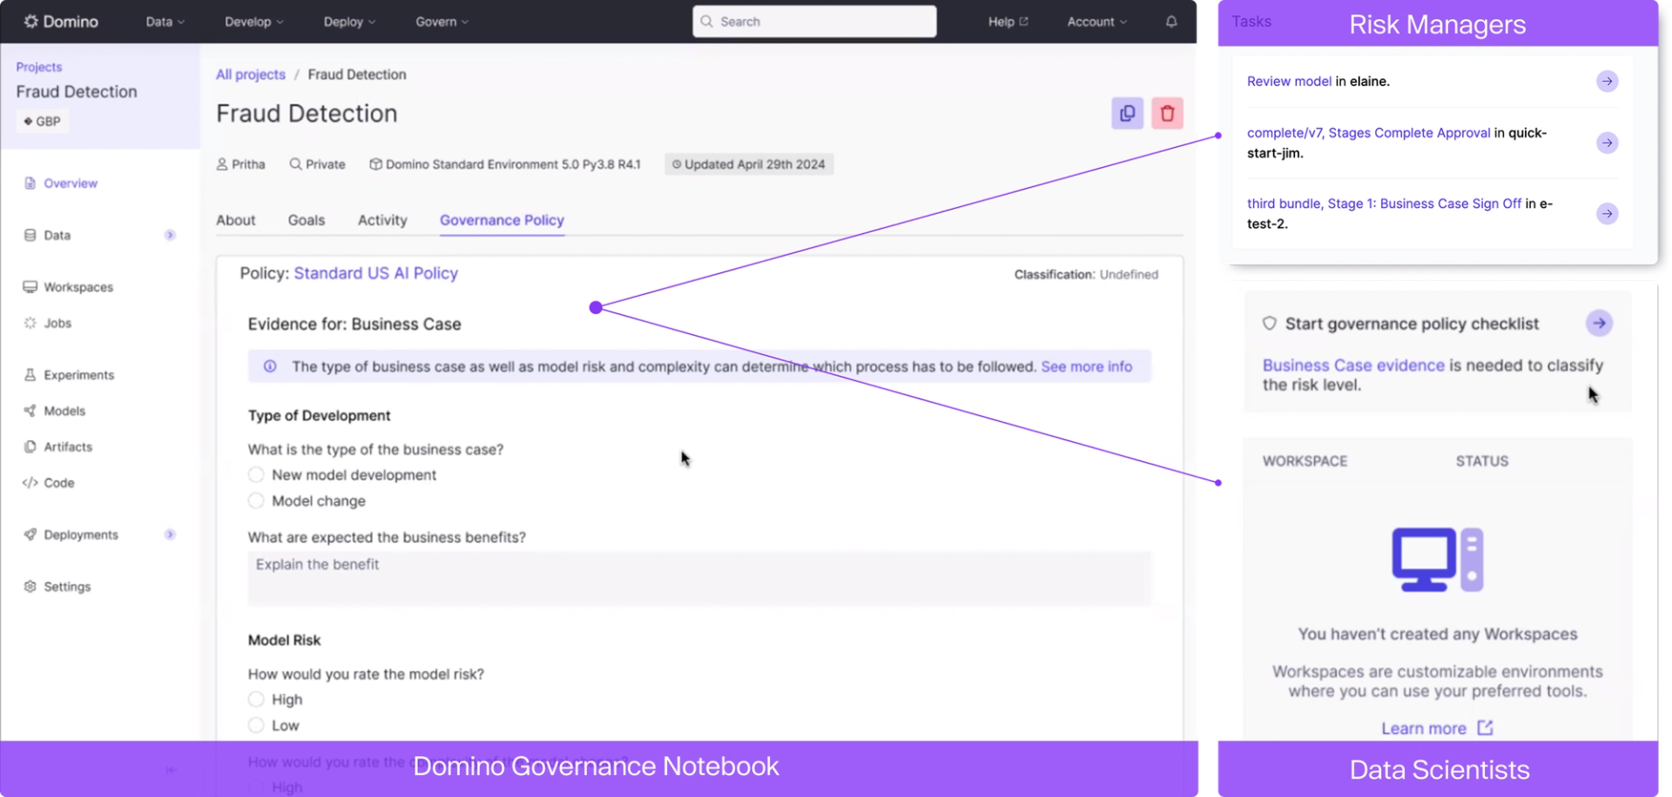Select the Model change radio option
The image size is (1672, 797).
[256, 501]
